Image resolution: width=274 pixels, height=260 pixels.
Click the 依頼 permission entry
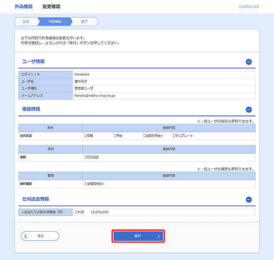[89, 136]
